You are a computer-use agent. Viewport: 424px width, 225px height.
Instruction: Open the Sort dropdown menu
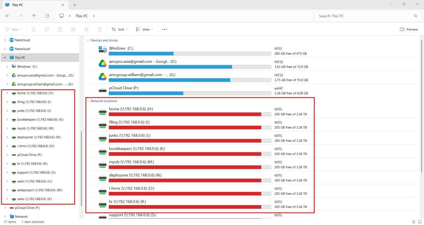120,29
